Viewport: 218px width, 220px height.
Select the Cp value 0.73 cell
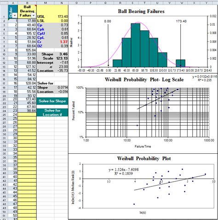[61, 25]
